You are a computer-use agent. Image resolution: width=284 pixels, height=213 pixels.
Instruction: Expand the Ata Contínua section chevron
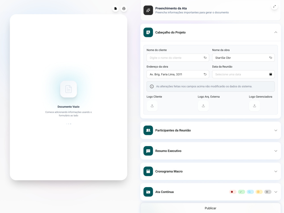[276, 192]
